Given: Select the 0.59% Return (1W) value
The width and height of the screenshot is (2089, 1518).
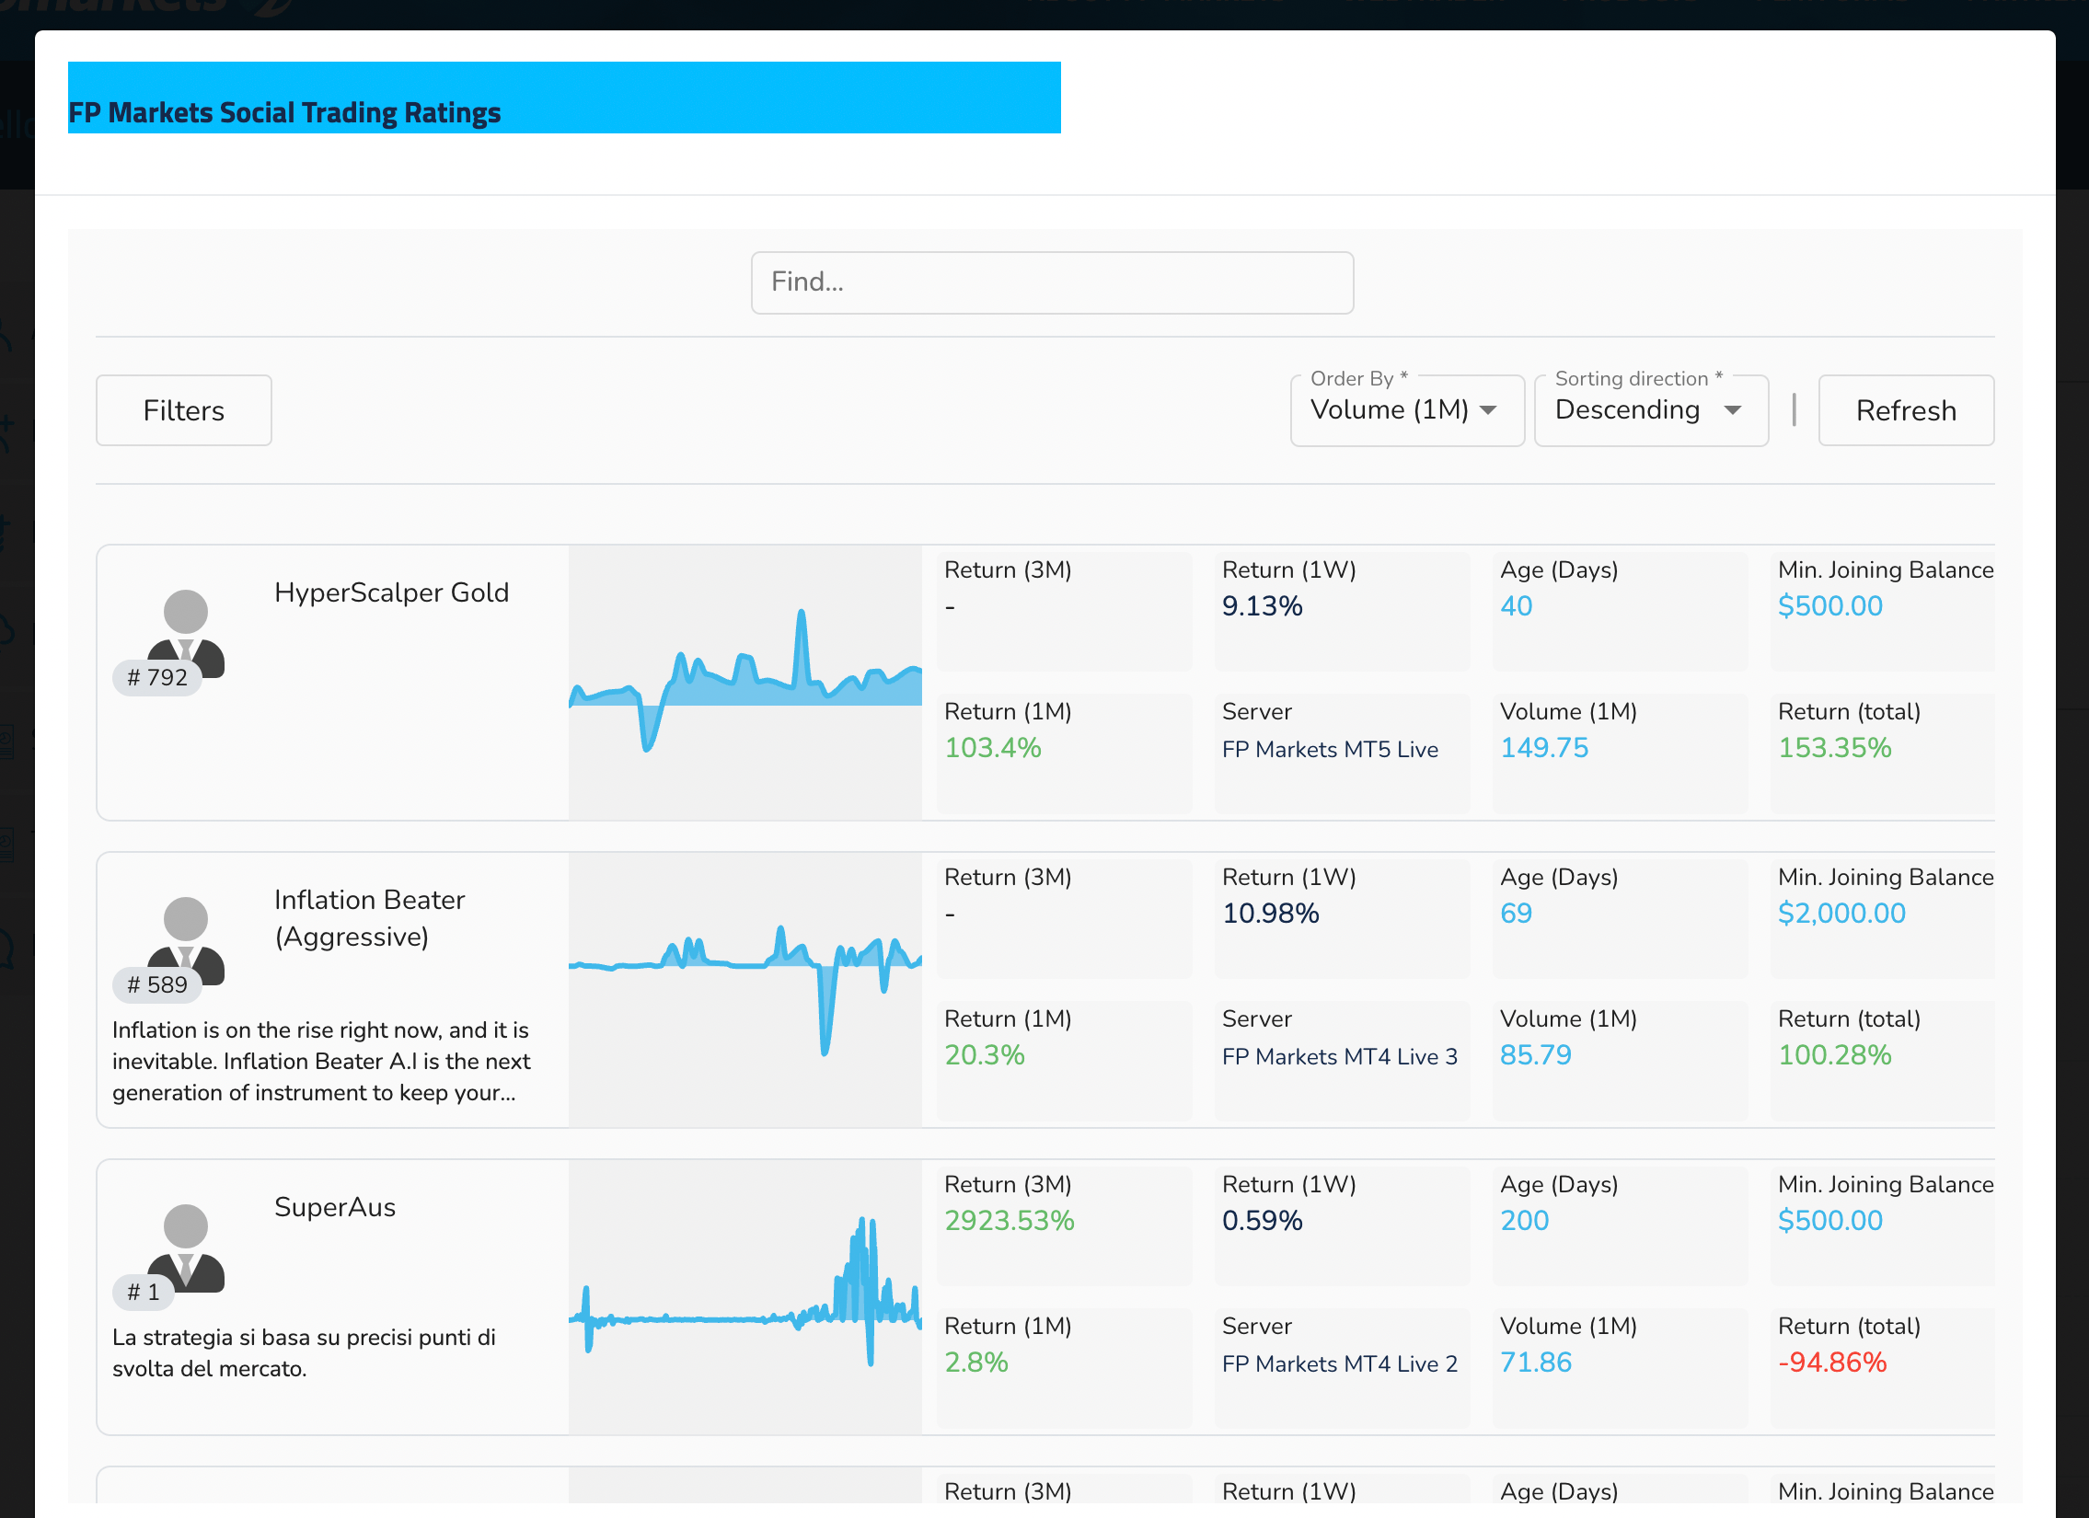Looking at the screenshot, I should [x=1262, y=1221].
